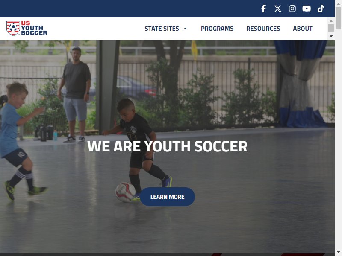Expand the State Sites dropdown arrow
The width and height of the screenshot is (342, 256).
(x=185, y=29)
